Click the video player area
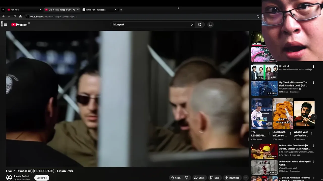 [127, 99]
